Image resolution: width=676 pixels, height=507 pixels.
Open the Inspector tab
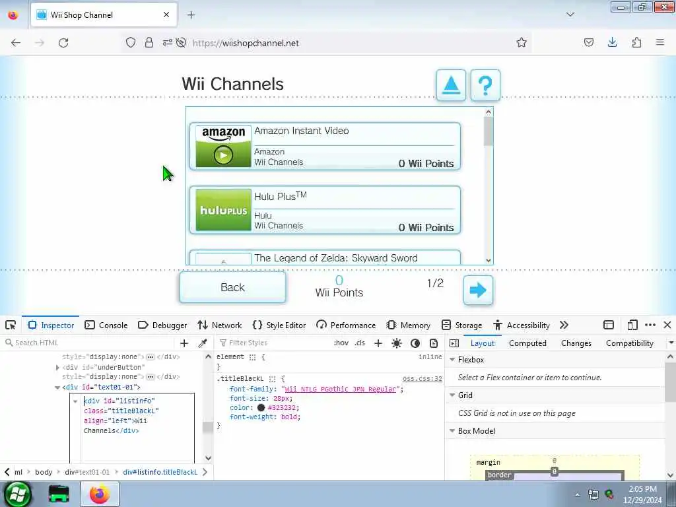coord(51,325)
